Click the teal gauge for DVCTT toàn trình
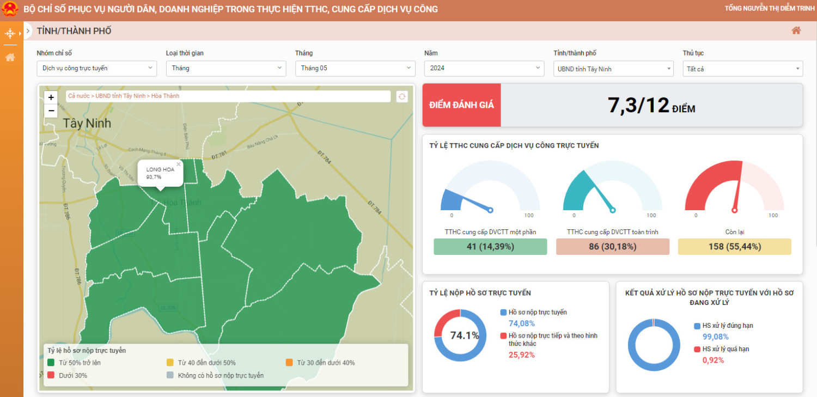817x397 pixels. pyautogui.click(x=613, y=186)
